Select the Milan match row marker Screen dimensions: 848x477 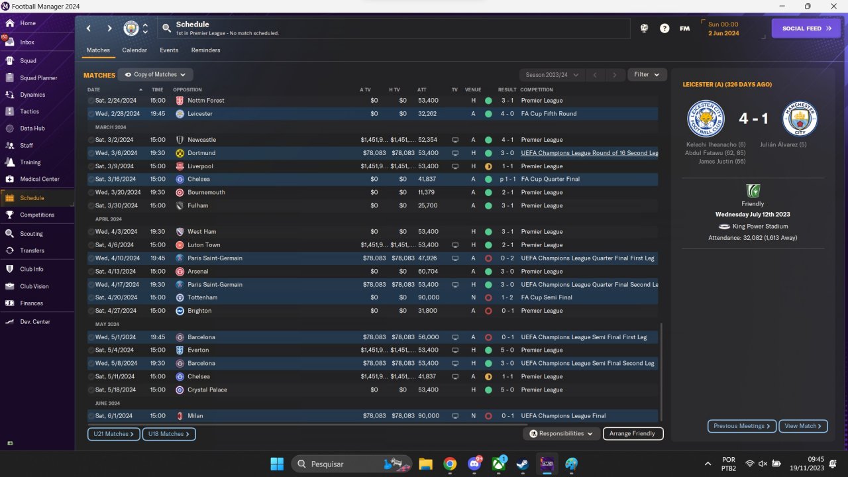(91, 416)
